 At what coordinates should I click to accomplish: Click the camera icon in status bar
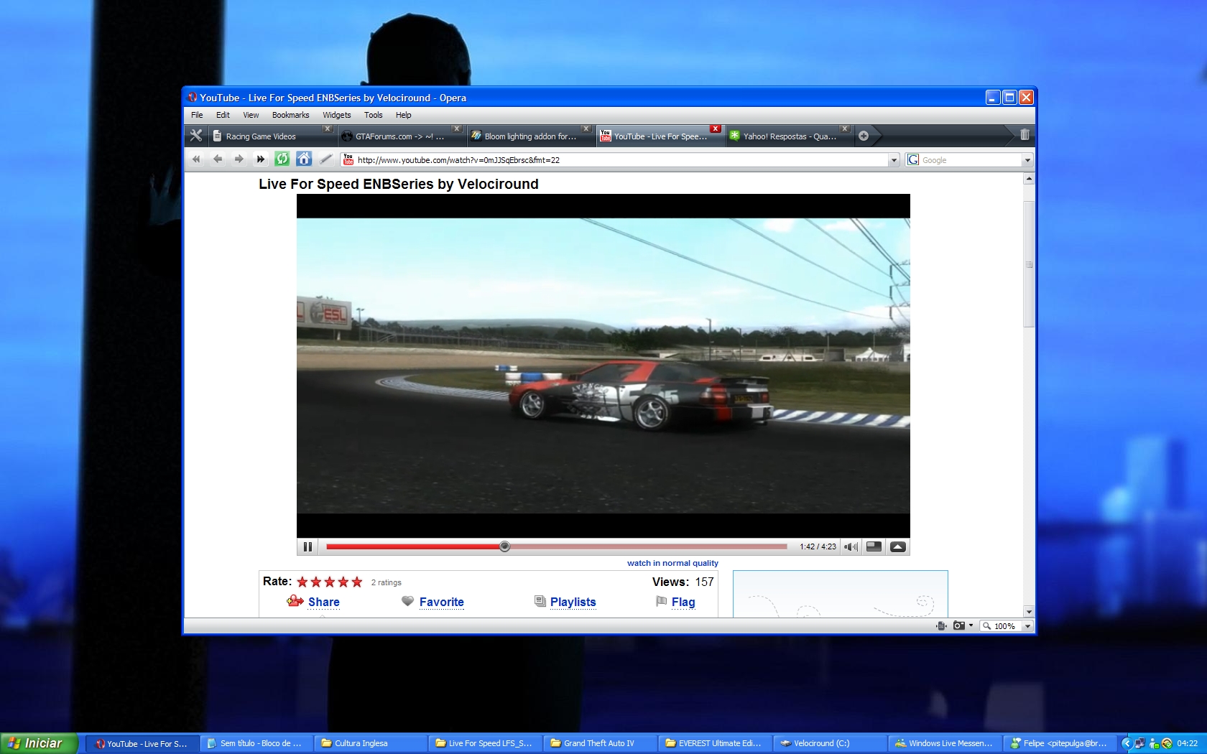point(958,626)
